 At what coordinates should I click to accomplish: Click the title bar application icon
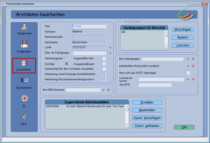tap(3, 4)
